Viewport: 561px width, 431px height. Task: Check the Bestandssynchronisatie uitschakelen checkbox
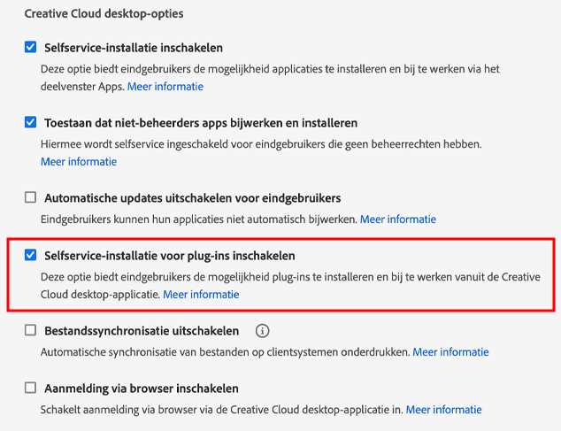click(x=31, y=331)
